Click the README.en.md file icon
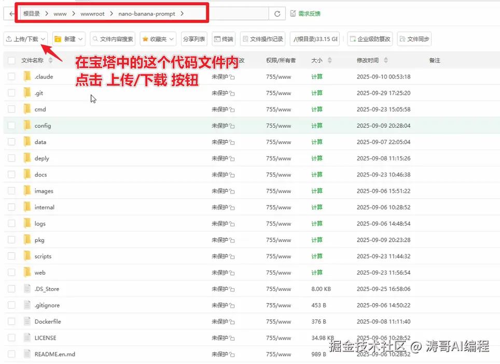The width and height of the screenshot is (500, 364). click(x=27, y=354)
